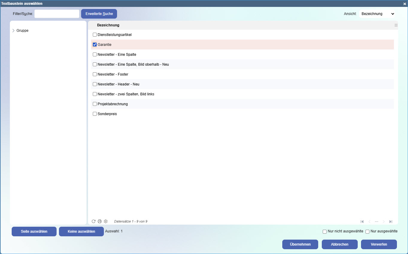
Task: Open grid settings gear icon
Action: click(106, 221)
